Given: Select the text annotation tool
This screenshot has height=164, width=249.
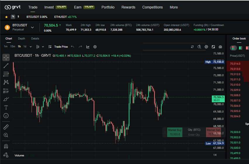Looking at the screenshot, I should pos(6,107).
